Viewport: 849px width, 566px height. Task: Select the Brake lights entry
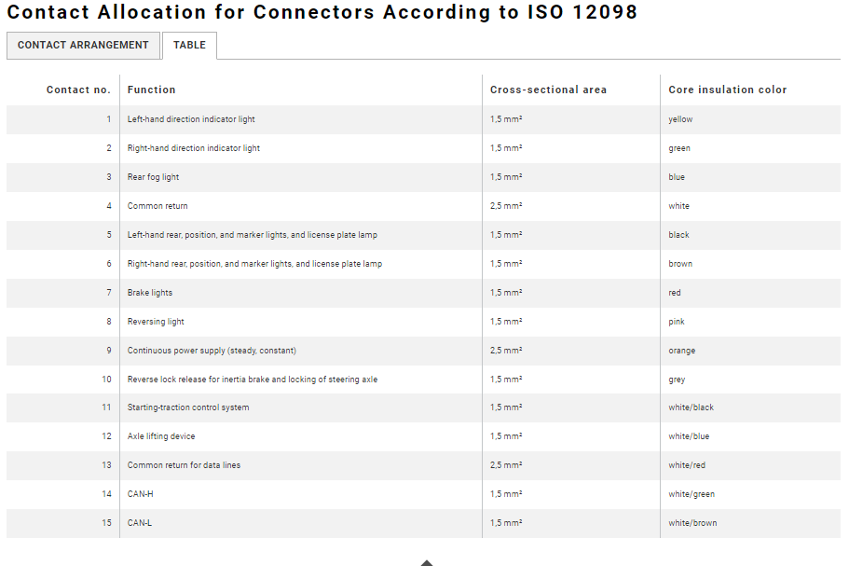[x=150, y=293]
